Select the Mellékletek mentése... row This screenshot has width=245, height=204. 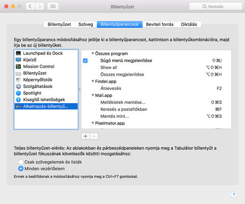tap(156, 102)
